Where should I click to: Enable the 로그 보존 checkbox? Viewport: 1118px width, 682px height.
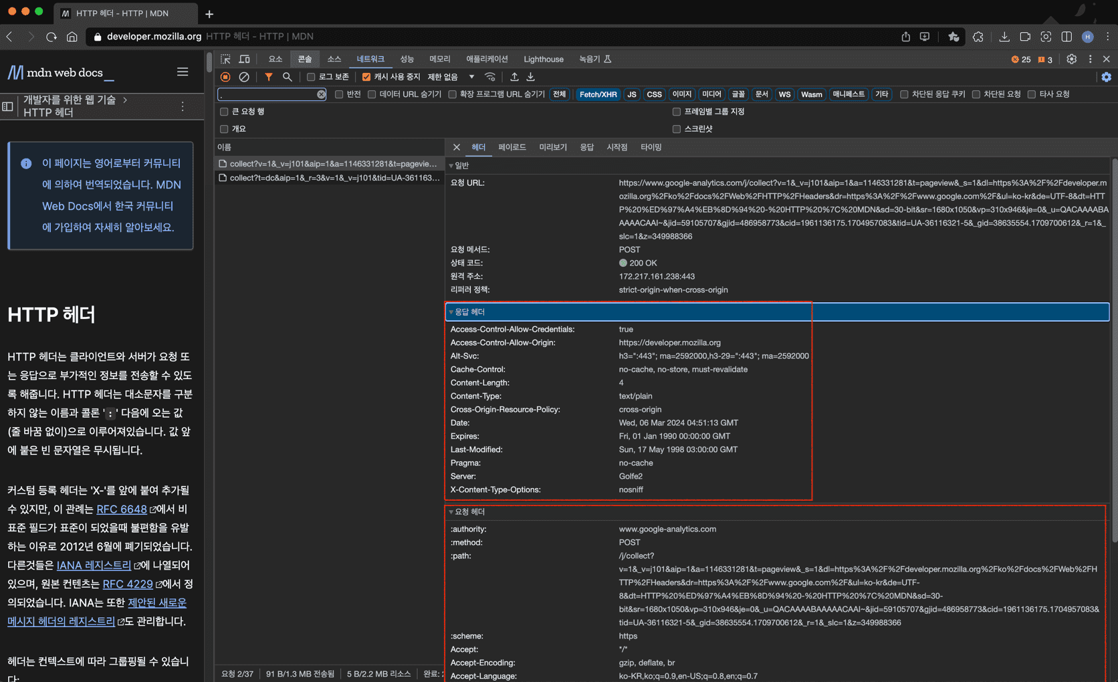[x=311, y=77]
